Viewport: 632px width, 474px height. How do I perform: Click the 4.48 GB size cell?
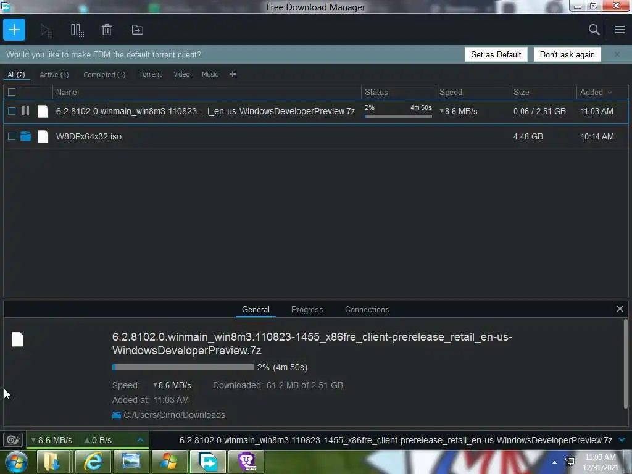pos(528,136)
